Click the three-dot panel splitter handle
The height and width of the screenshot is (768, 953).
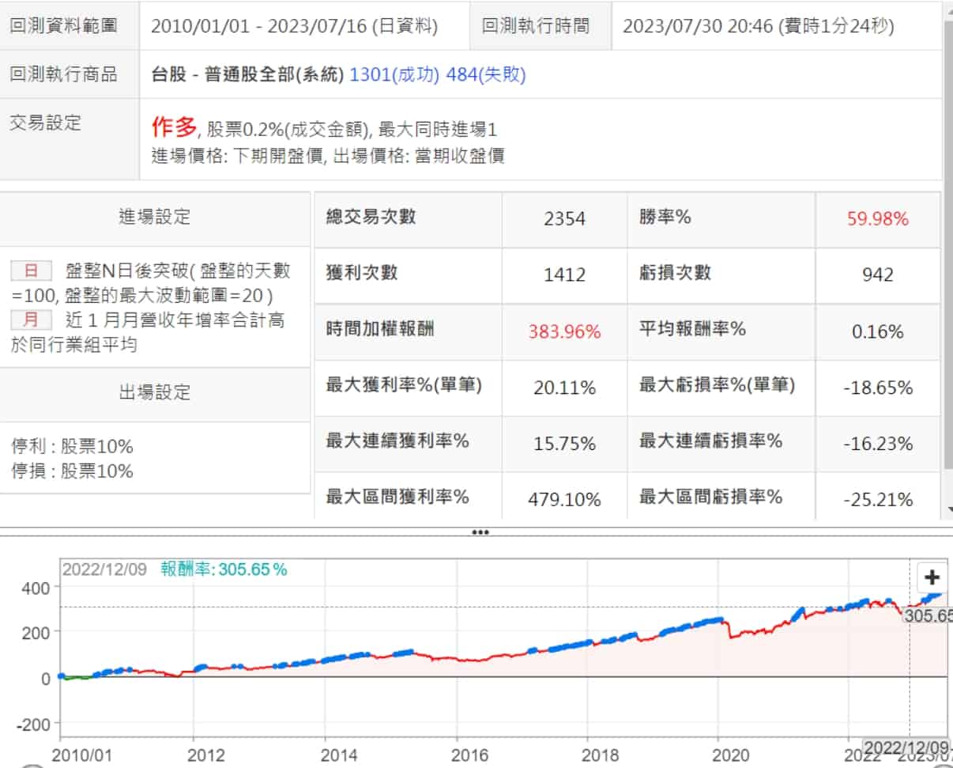(480, 532)
